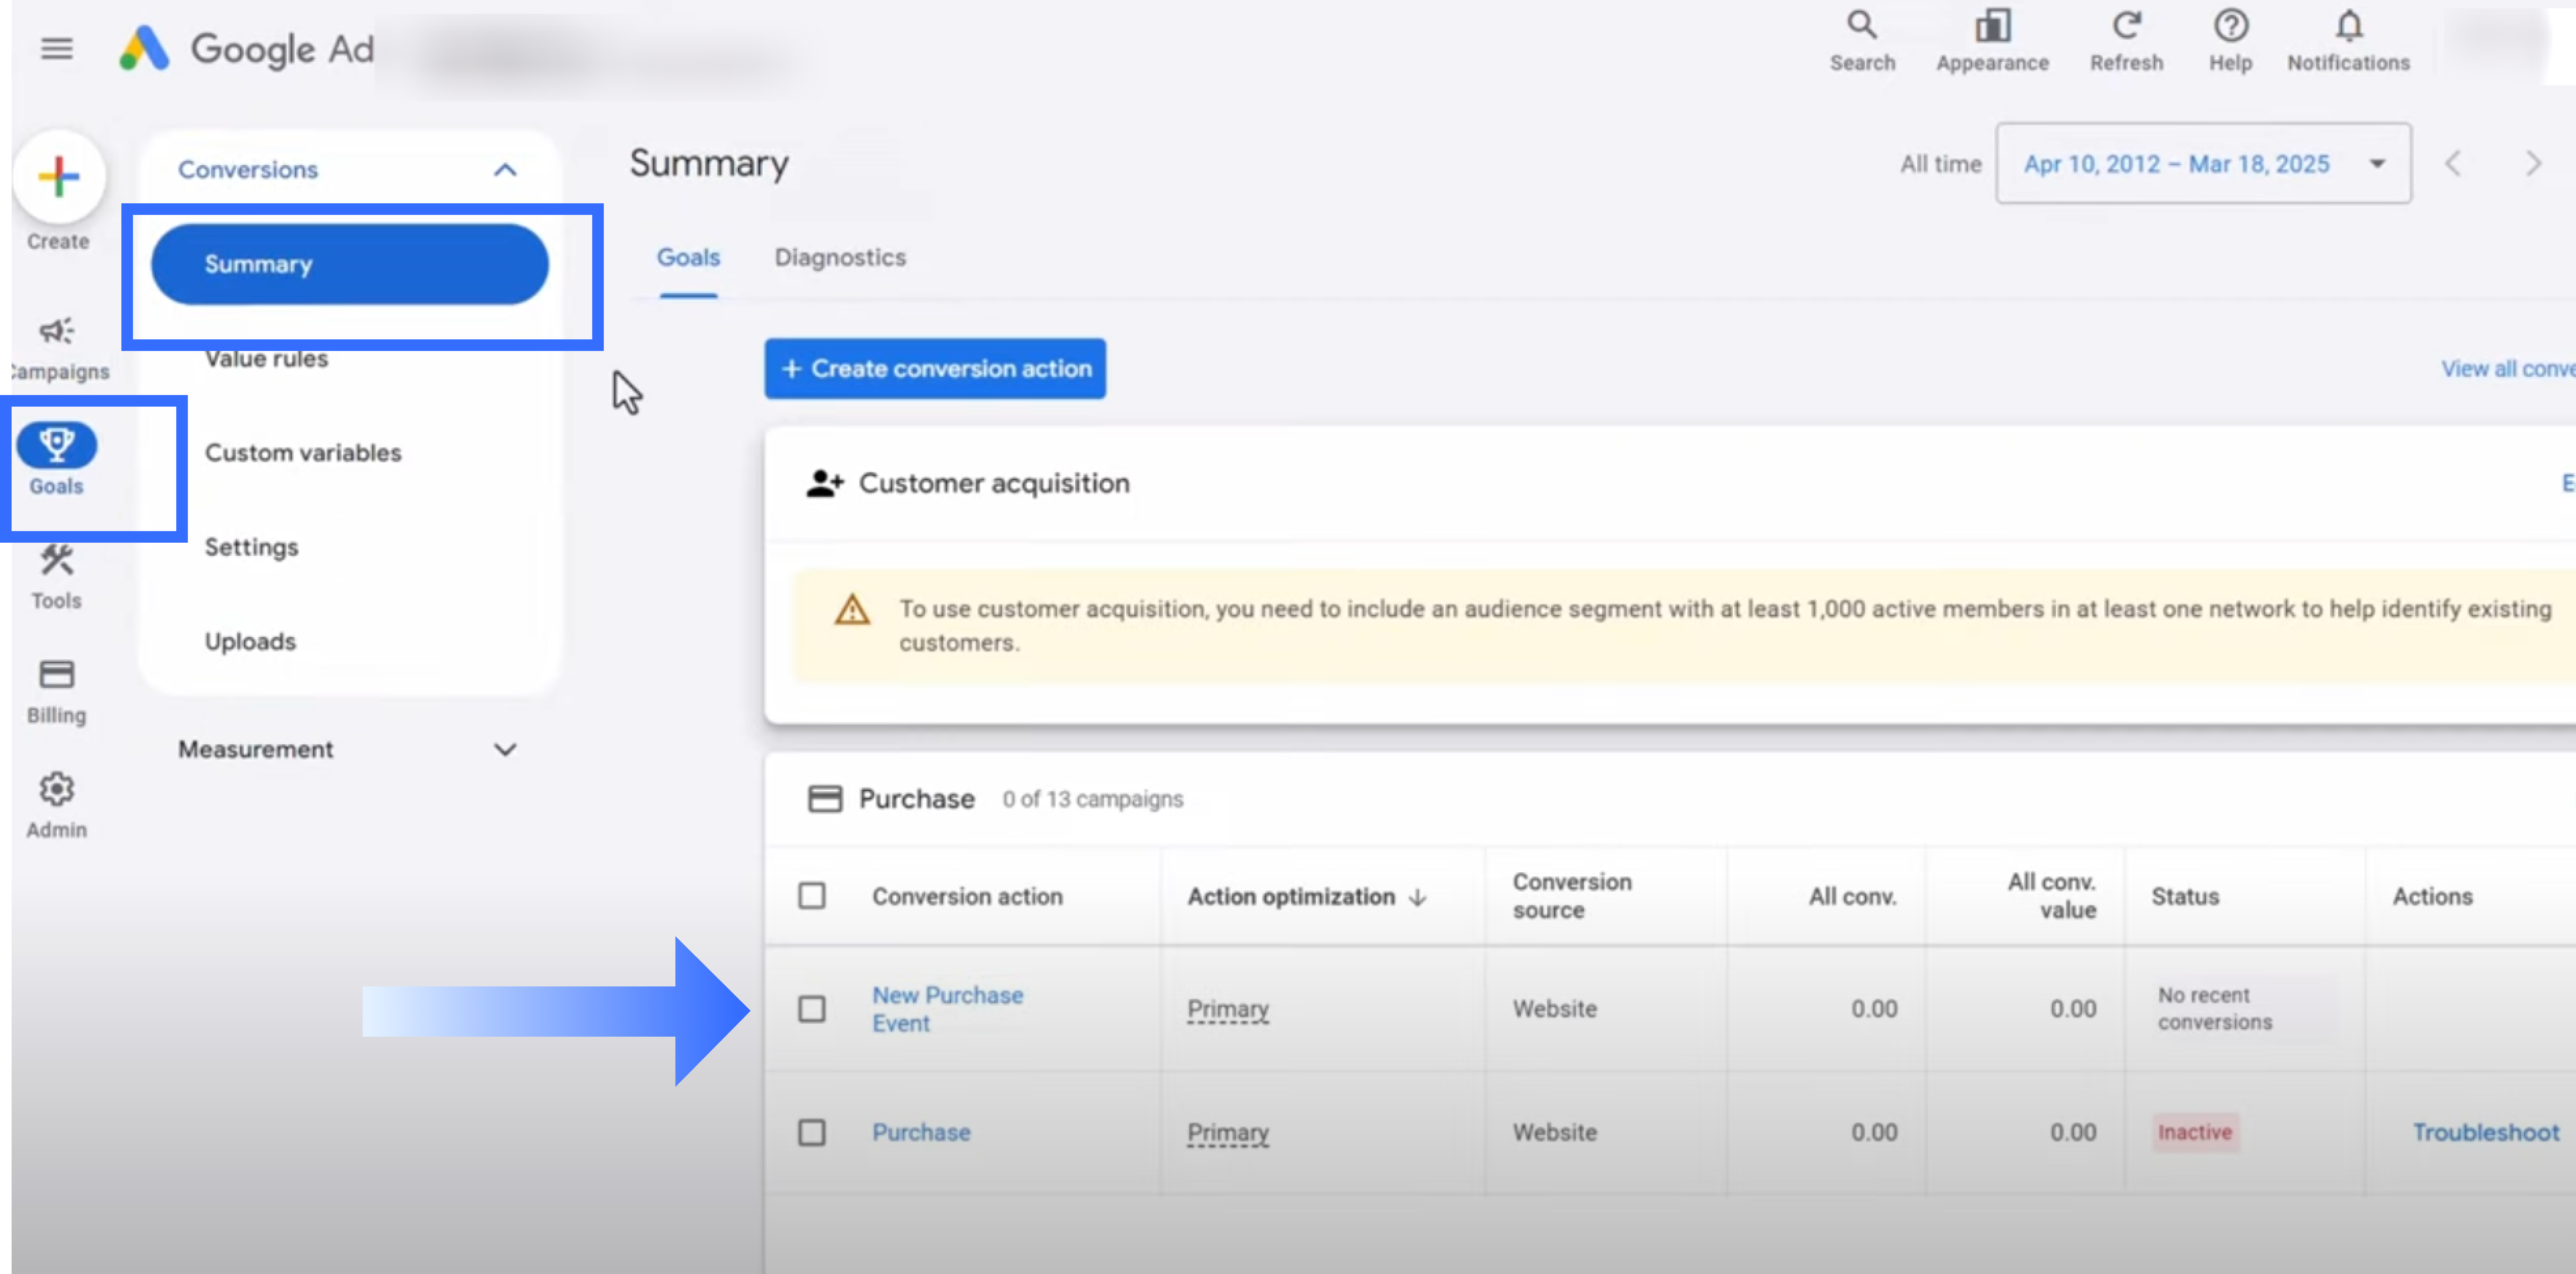Open the hamburger main menu
This screenshot has height=1274, width=2576.
pyautogui.click(x=57, y=48)
